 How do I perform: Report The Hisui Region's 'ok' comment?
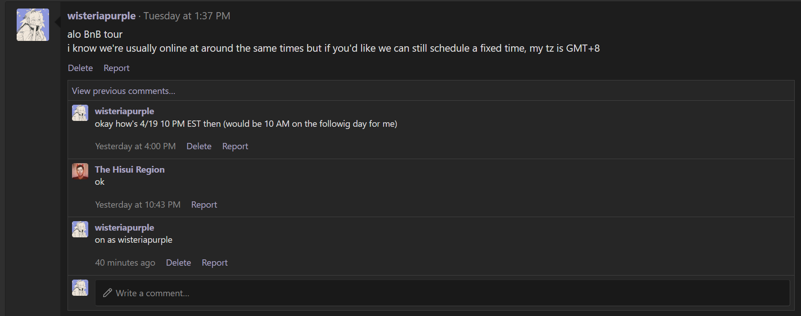[204, 205]
